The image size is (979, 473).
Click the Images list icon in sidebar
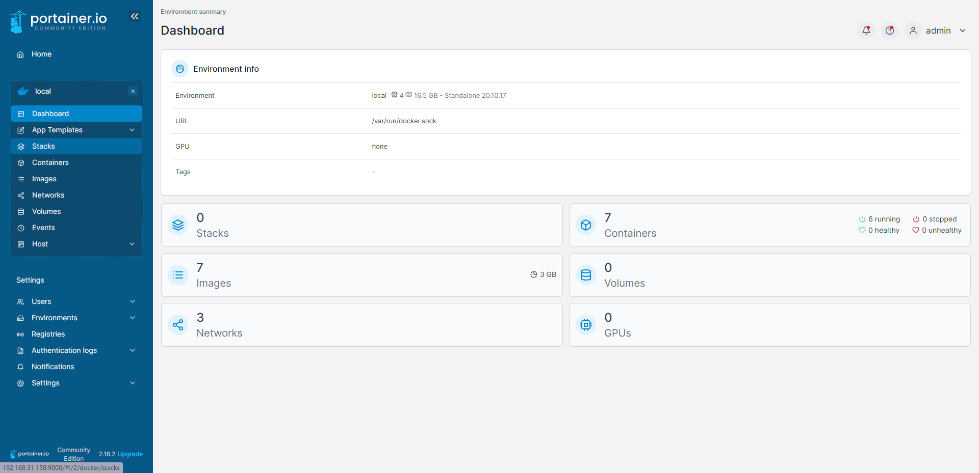[21, 179]
